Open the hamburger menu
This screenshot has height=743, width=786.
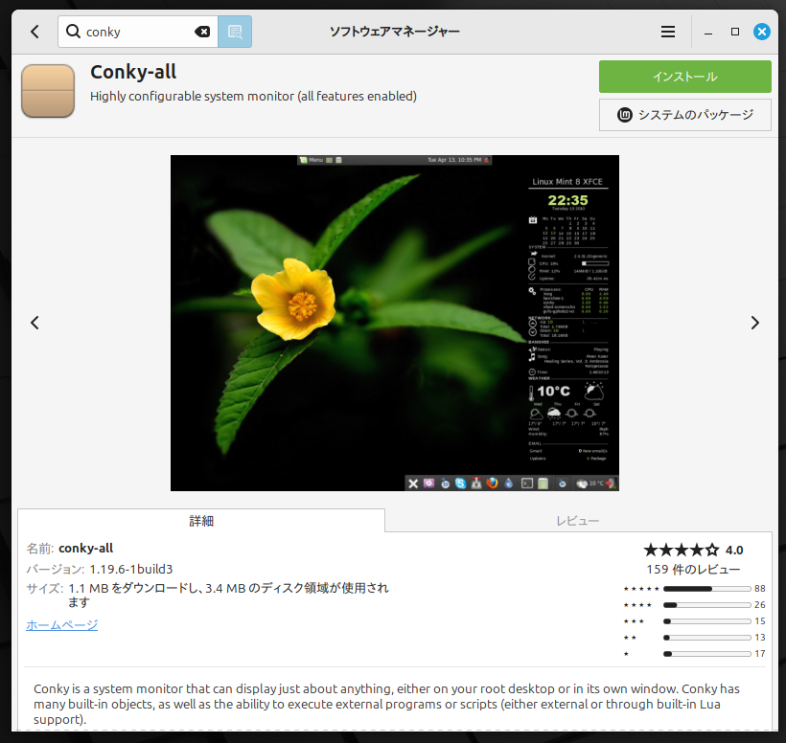(x=668, y=32)
